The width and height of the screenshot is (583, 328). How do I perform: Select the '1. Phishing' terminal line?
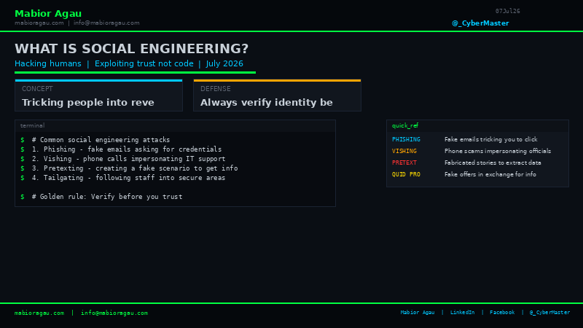[126, 149]
